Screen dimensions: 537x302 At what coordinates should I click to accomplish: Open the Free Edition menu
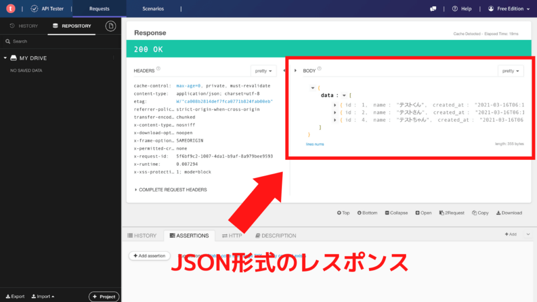click(508, 8)
